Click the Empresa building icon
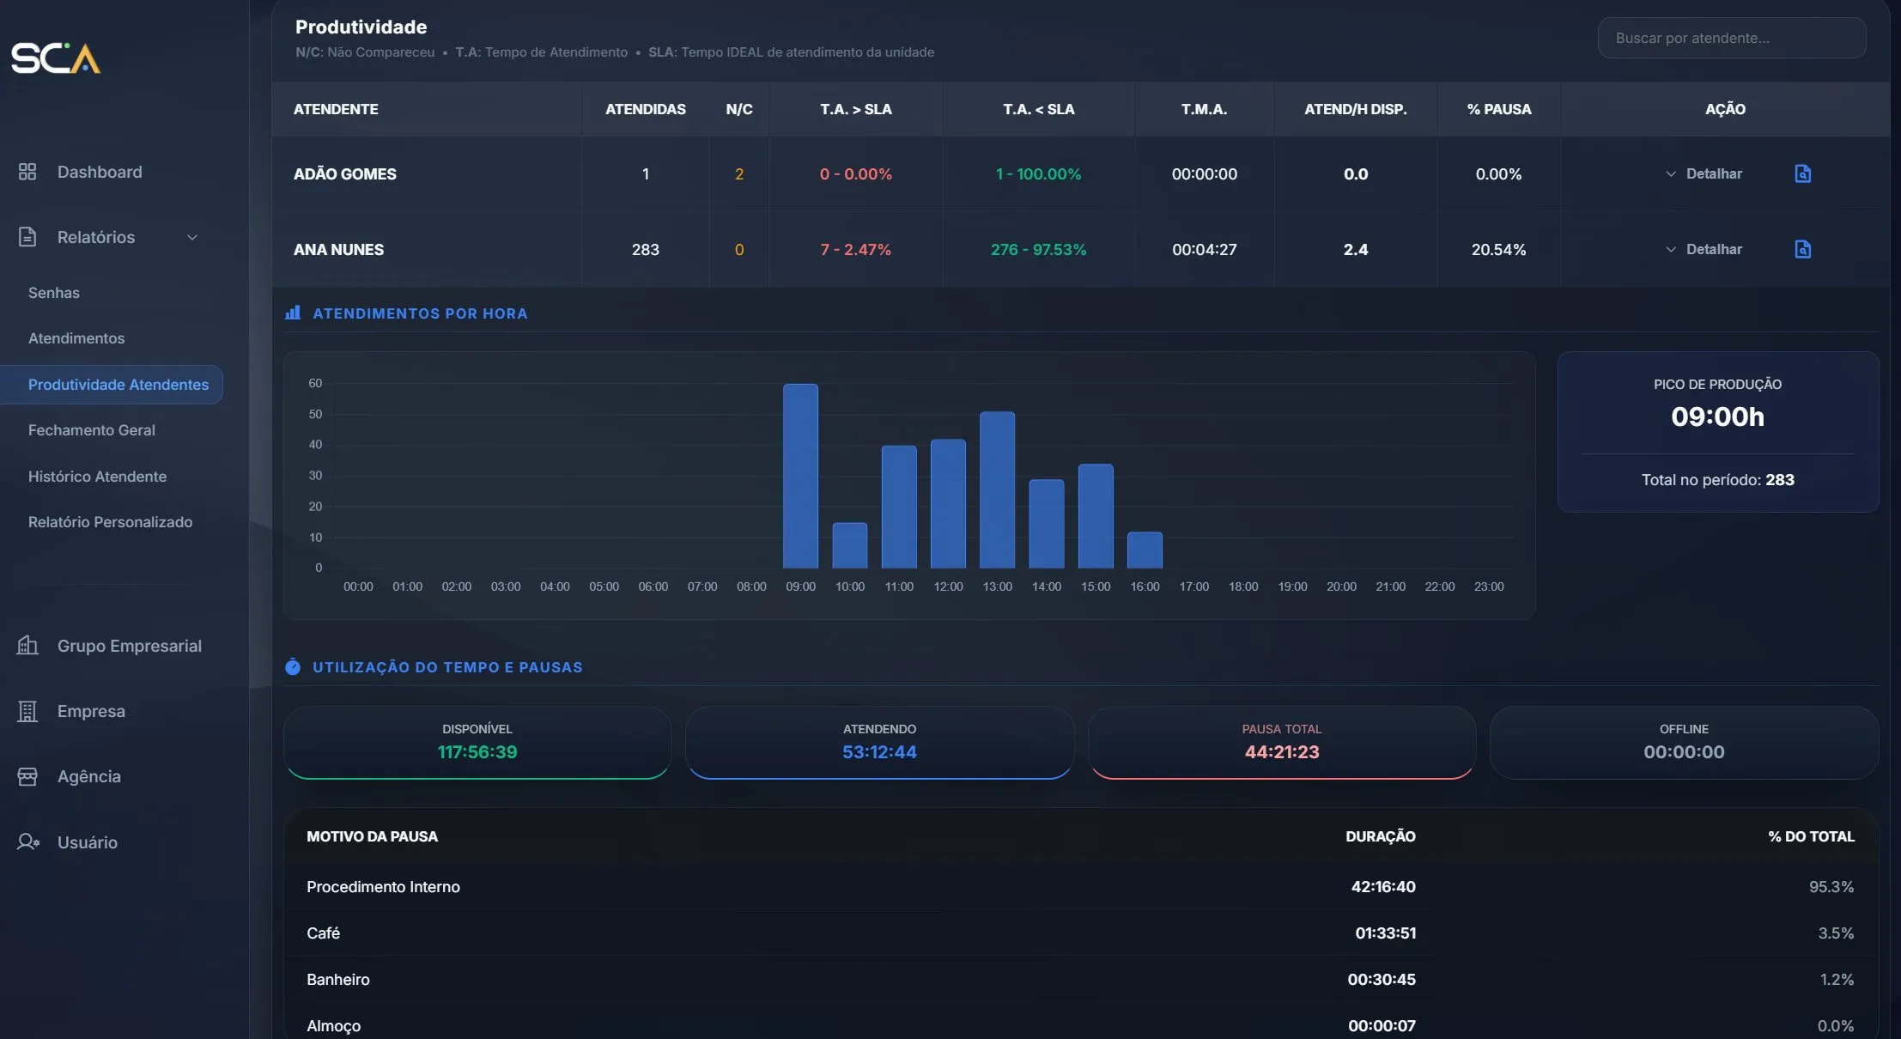The height and width of the screenshot is (1039, 1901). coord(27,711)
